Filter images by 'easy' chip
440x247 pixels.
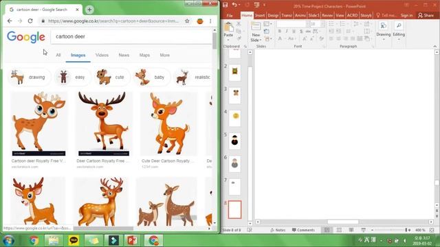coord(72,77)
